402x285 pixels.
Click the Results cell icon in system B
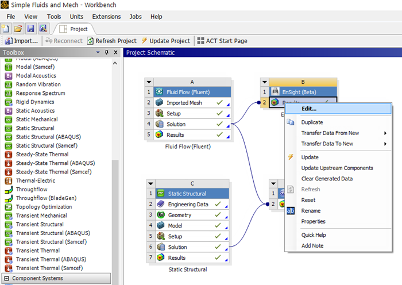[x=275, y=102]
